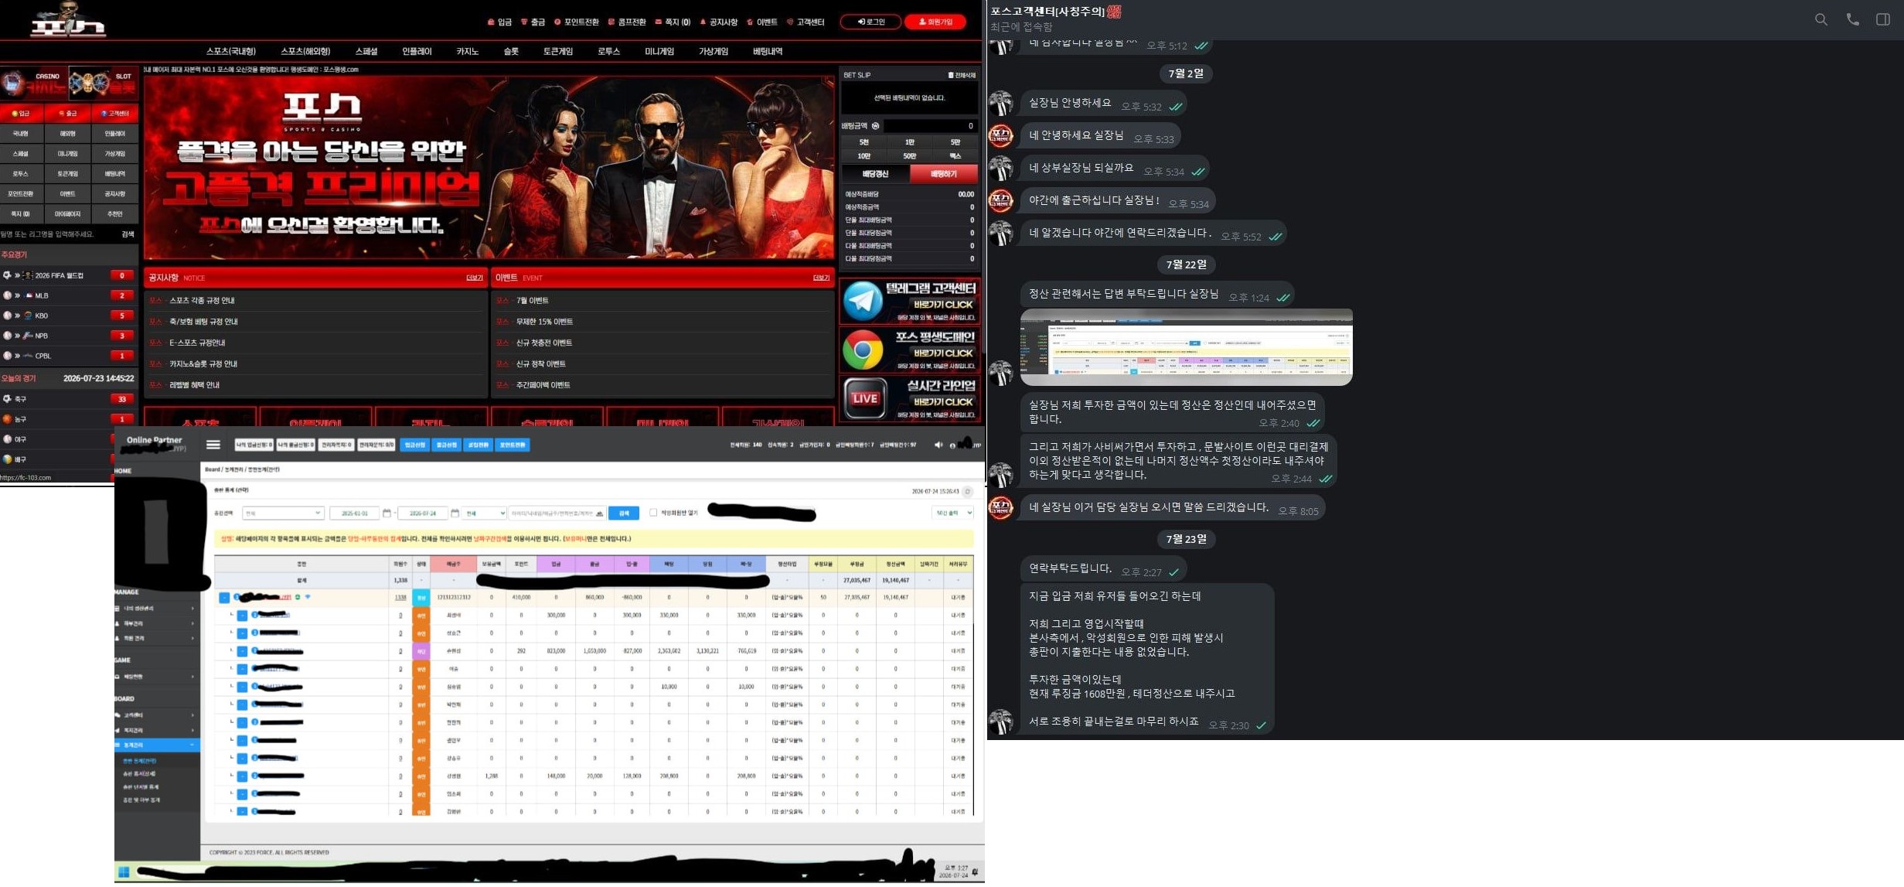Open 베팅내역 in the main navigation

[x=768, y=52]
